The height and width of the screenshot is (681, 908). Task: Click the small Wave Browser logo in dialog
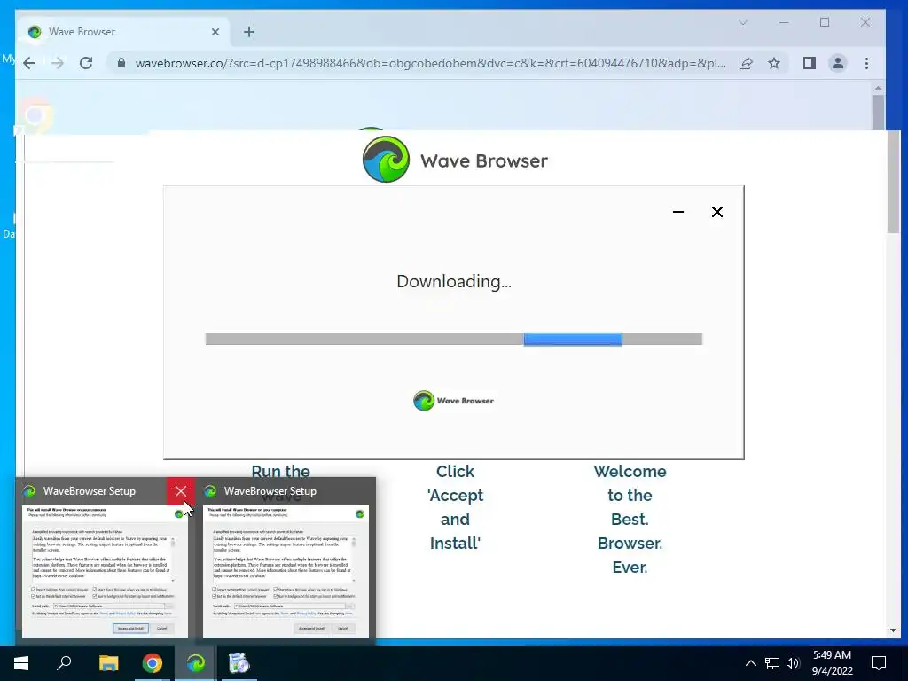tap(453, 401)
